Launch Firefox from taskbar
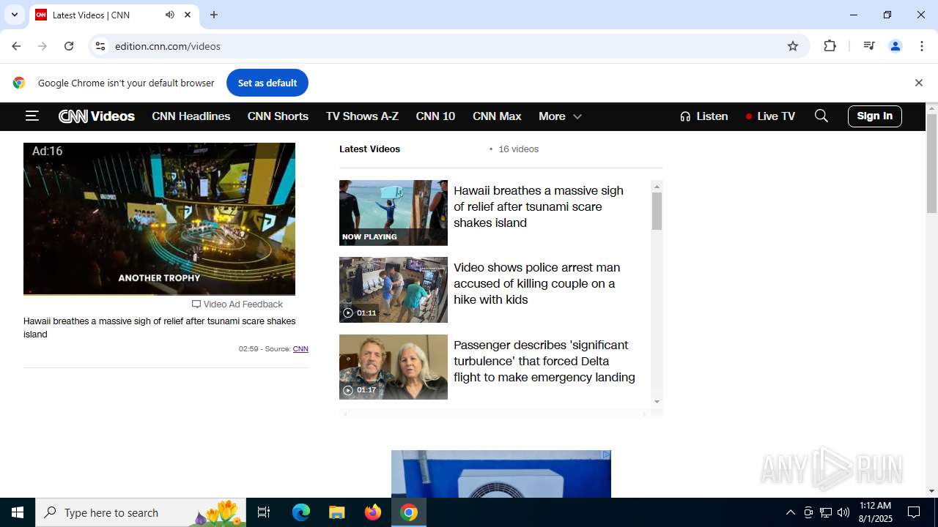The width and height of the screenshot is (938, 527). 373,512
